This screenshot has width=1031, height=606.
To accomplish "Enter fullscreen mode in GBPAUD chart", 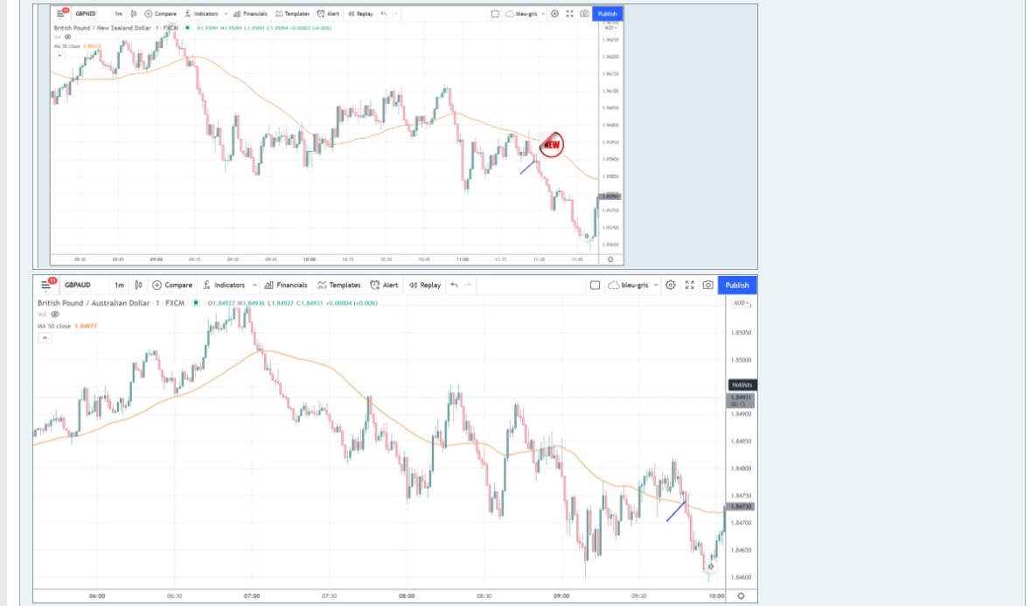I will coord(690,285).
